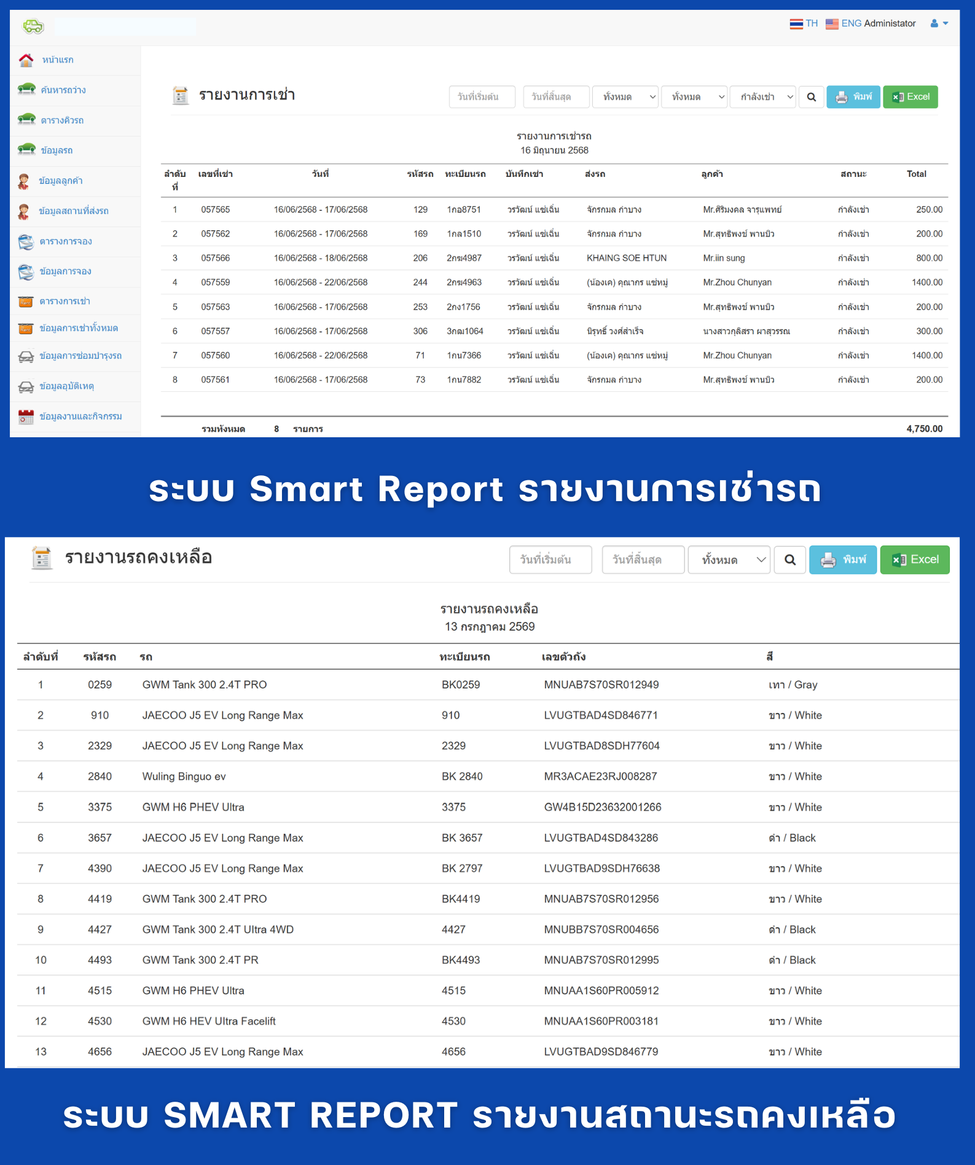Image resolution: width=975 pixels, height=1165 pixels.
Task: Click GWM Tank 300 2.4T Ultra 4WD
Action: [218, 930]
